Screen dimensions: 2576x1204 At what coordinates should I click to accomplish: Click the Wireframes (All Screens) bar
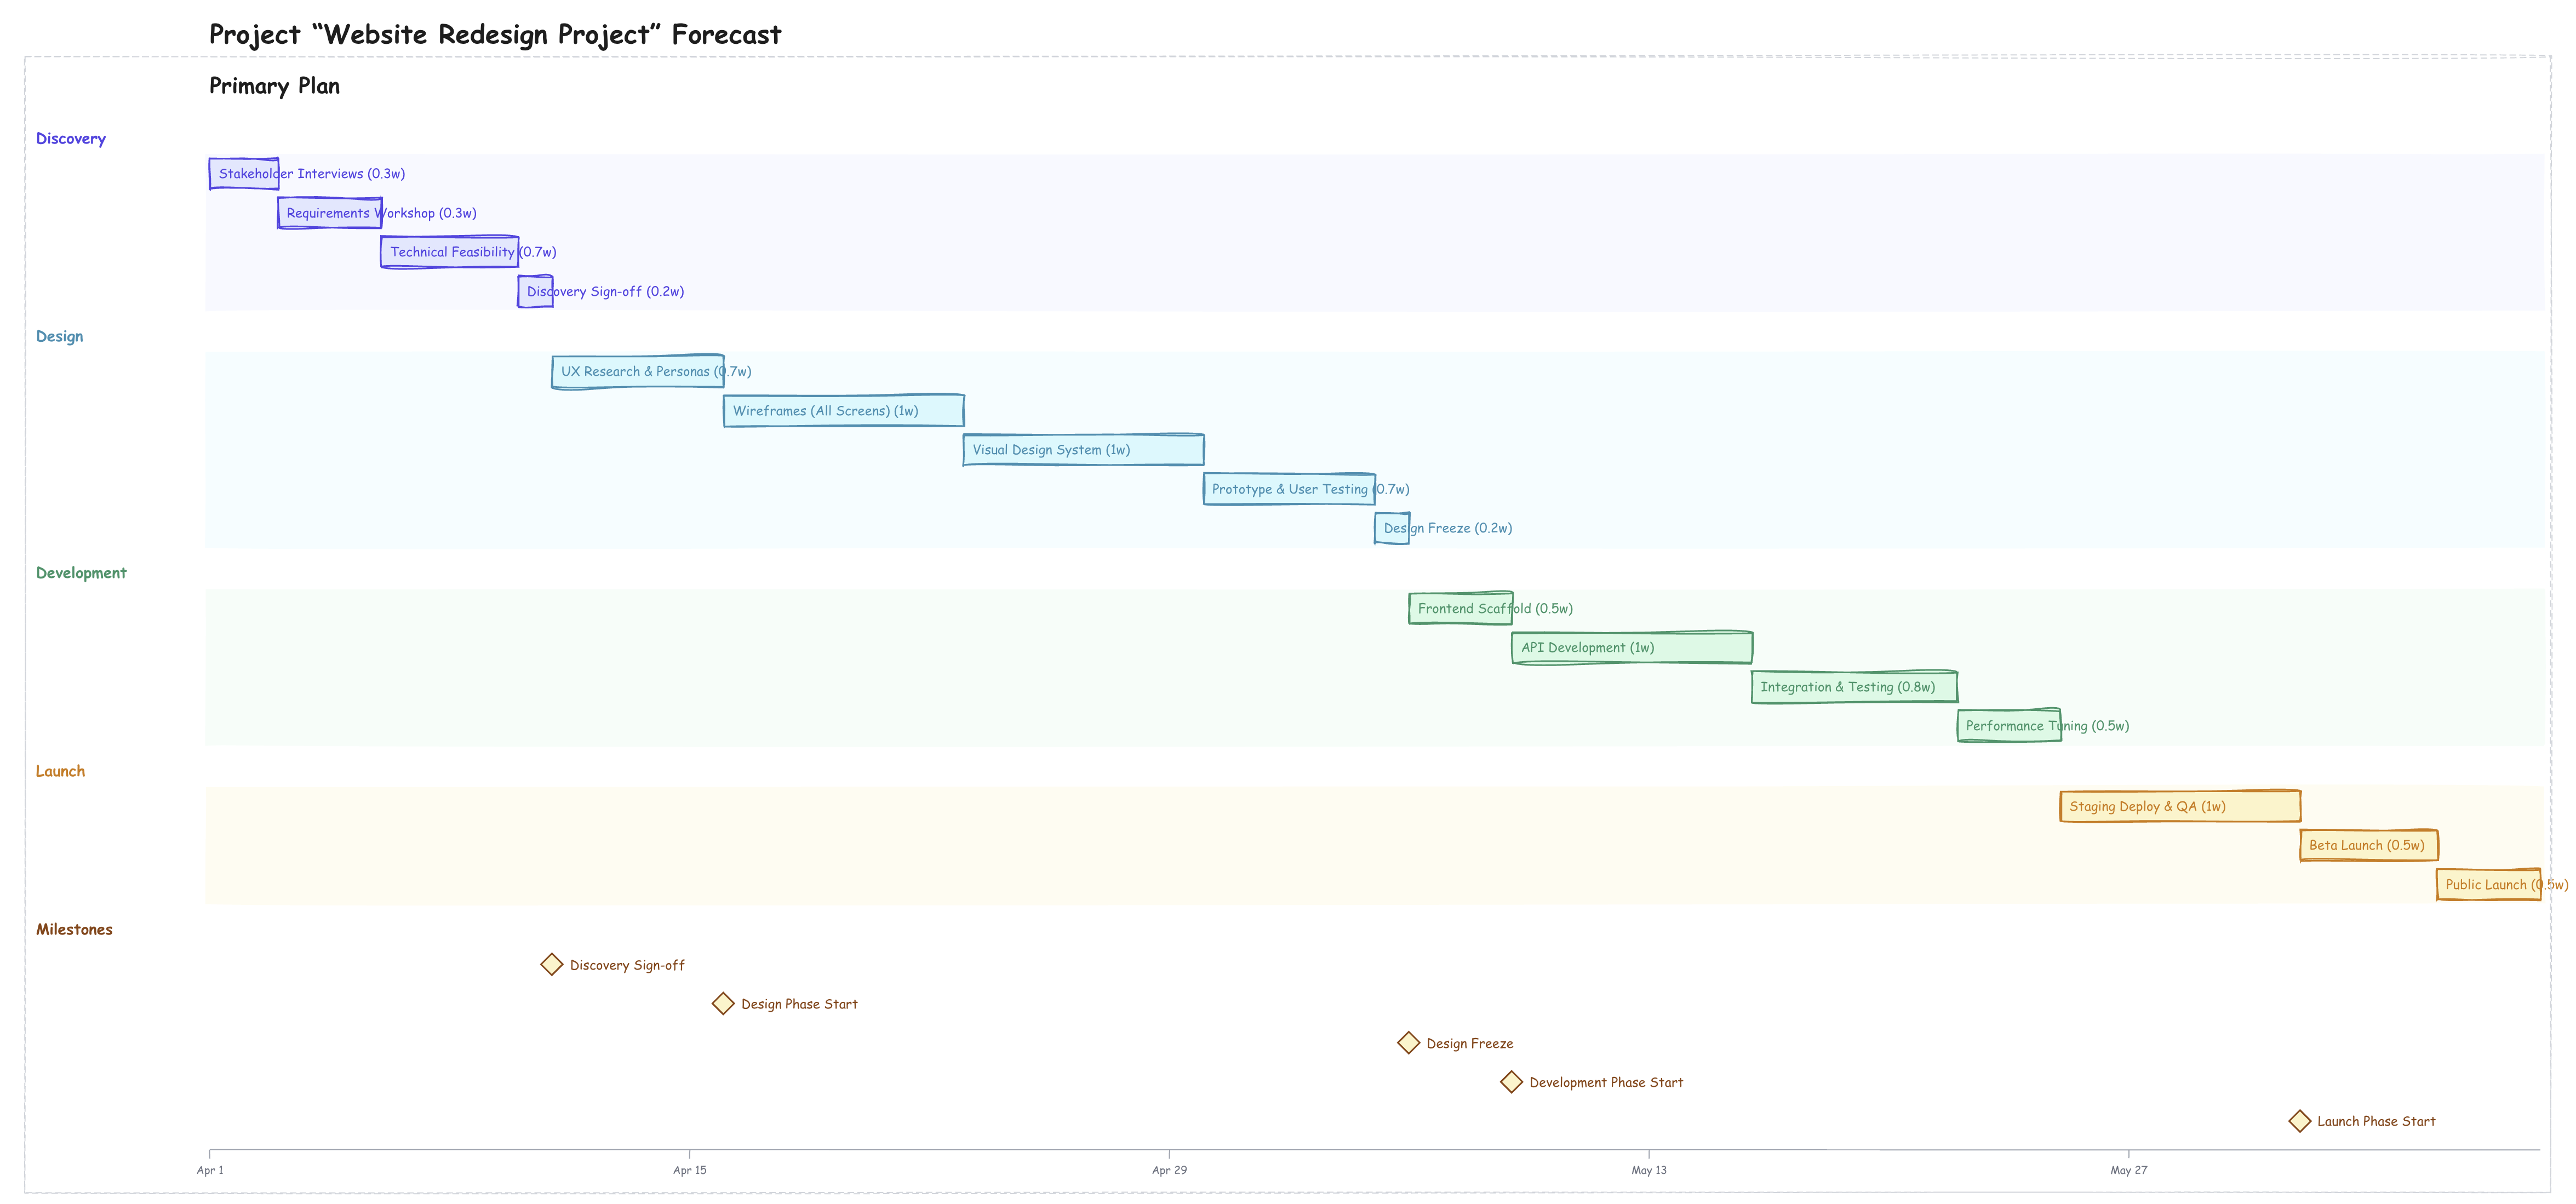[x=843, y=410]
